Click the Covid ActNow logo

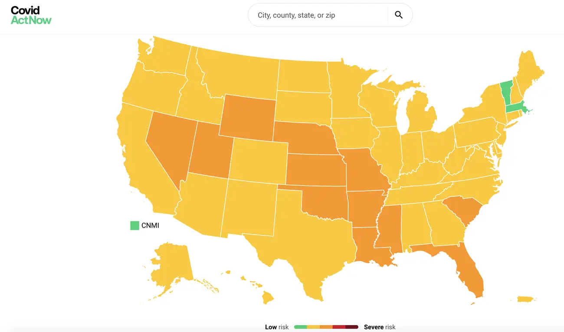tap(31, 15)
